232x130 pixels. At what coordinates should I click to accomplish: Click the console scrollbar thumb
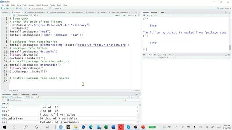[229, 48]
